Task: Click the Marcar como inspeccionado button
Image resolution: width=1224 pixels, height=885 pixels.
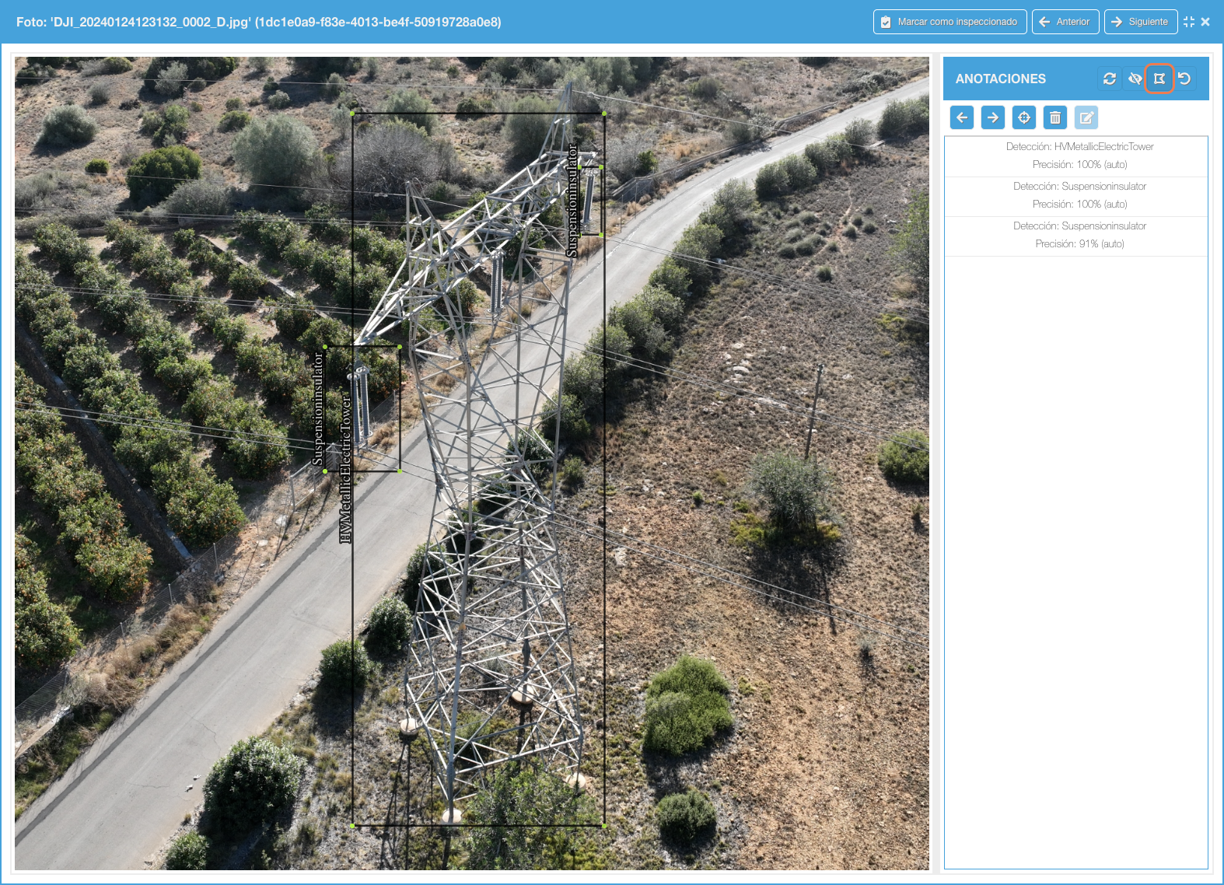Action: click(x=949, y=22)
